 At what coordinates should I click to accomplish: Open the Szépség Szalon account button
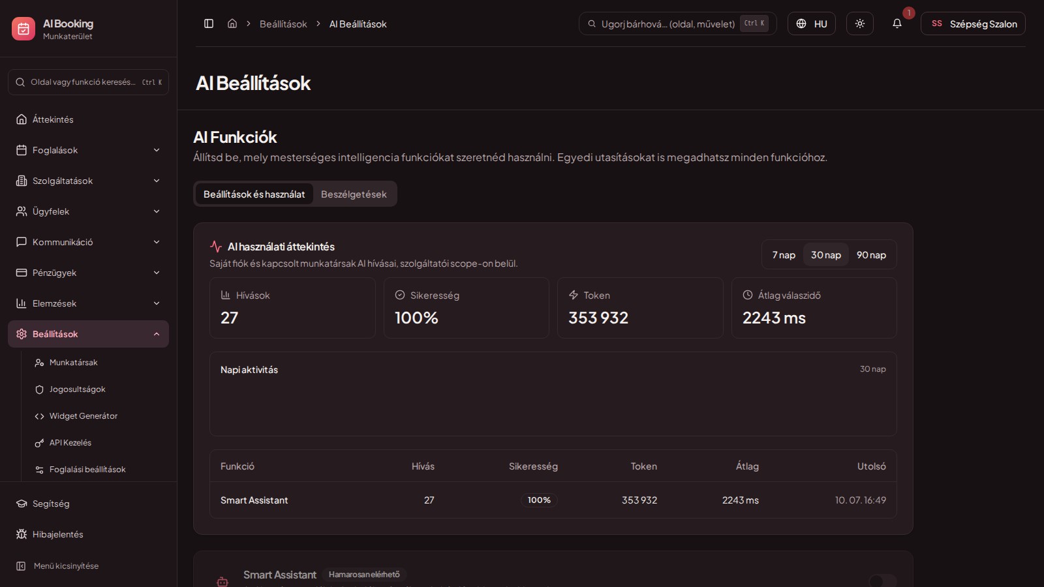tap(973, 23)
